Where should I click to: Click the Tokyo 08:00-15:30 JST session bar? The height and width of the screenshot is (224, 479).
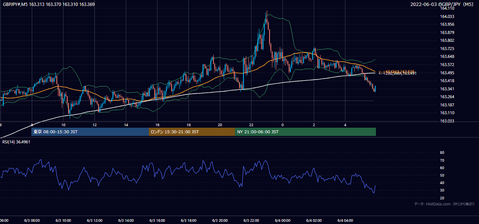pyautogui.click(x=90, y=132)
